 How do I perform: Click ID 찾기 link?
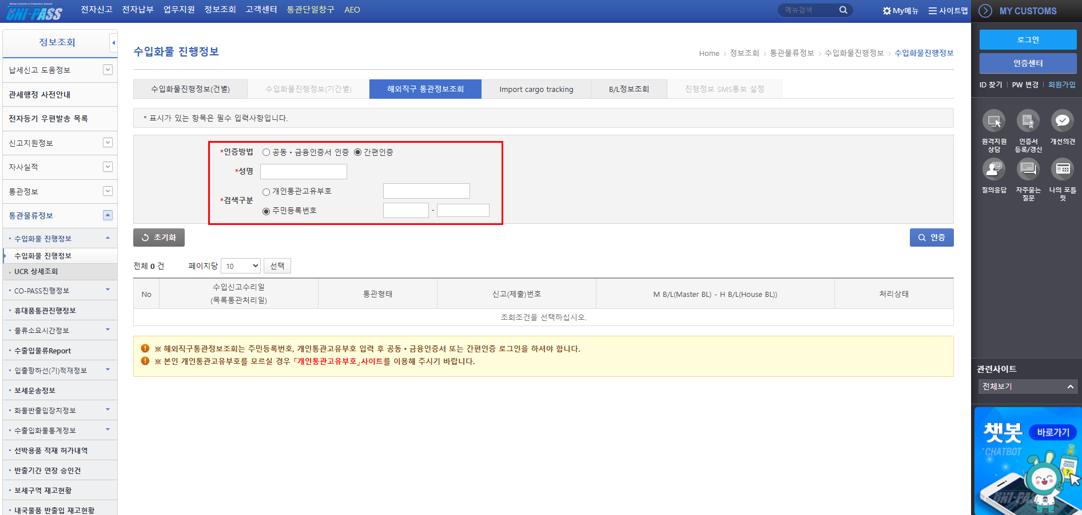(x=990, y=85)
